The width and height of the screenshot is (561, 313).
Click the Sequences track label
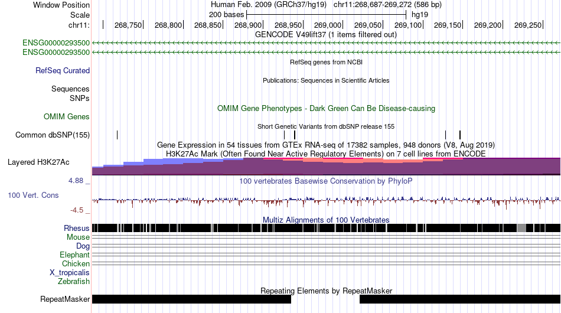[70, 89]
